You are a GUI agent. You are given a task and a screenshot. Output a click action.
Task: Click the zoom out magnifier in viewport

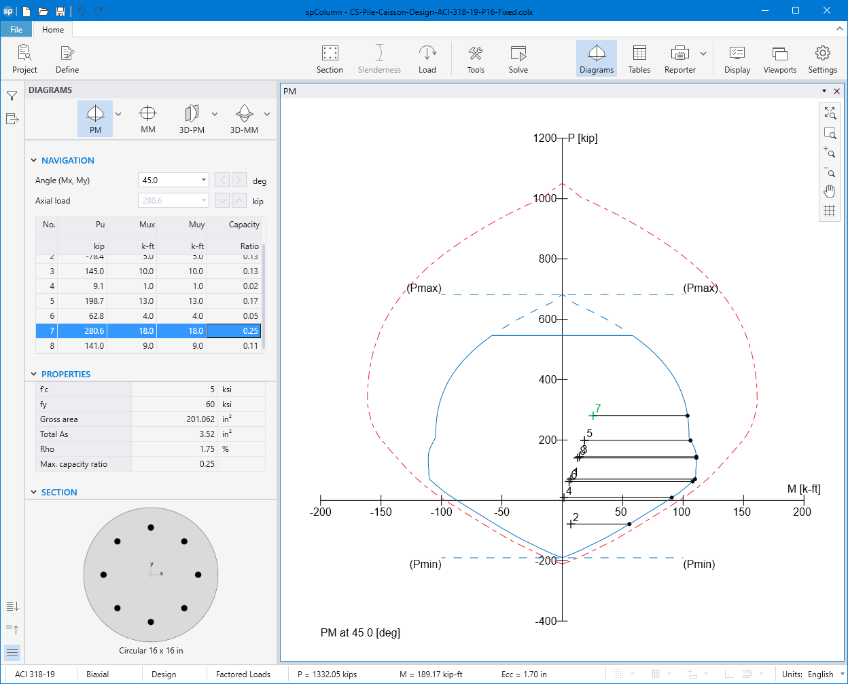click(830, 172)
